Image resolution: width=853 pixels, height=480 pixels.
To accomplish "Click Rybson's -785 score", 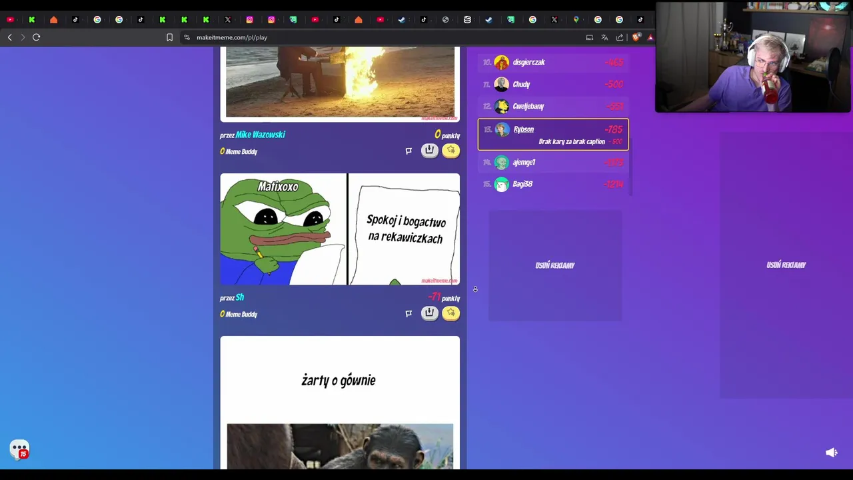I will tap(613, 129).
